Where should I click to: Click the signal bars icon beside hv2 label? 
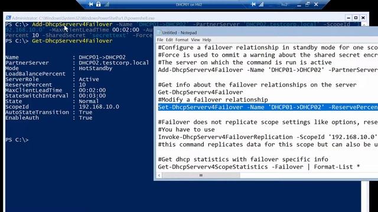click(x=261, y=4)
